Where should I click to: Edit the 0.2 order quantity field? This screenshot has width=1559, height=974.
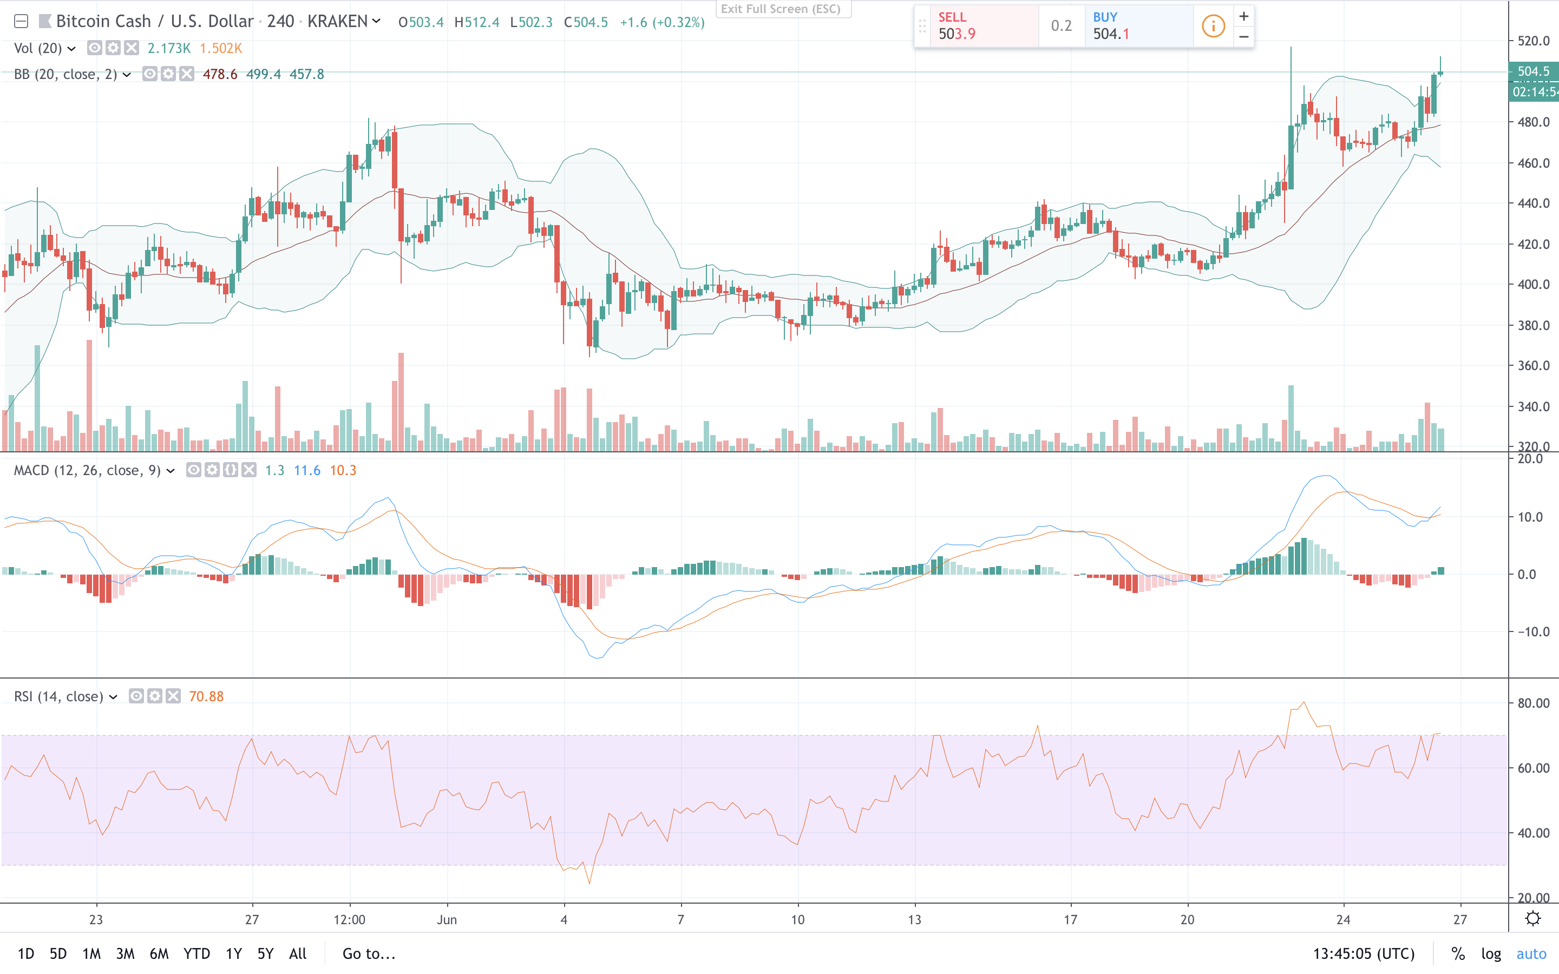pyautogui.click(x=1062, y=26)
